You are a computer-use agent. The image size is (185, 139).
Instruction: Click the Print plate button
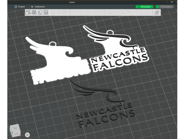[166, 7]
